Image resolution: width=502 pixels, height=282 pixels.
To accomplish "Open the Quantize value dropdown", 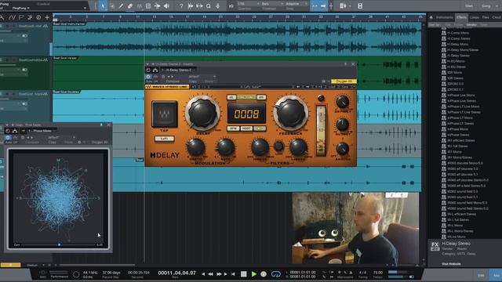I will [249, 4].
